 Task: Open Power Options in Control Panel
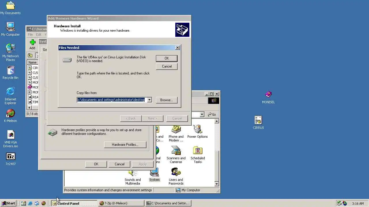point(197,132)
